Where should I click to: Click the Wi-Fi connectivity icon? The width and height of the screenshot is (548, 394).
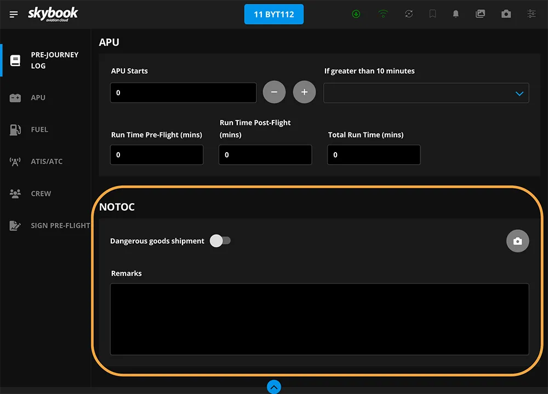tap(383, 14)
